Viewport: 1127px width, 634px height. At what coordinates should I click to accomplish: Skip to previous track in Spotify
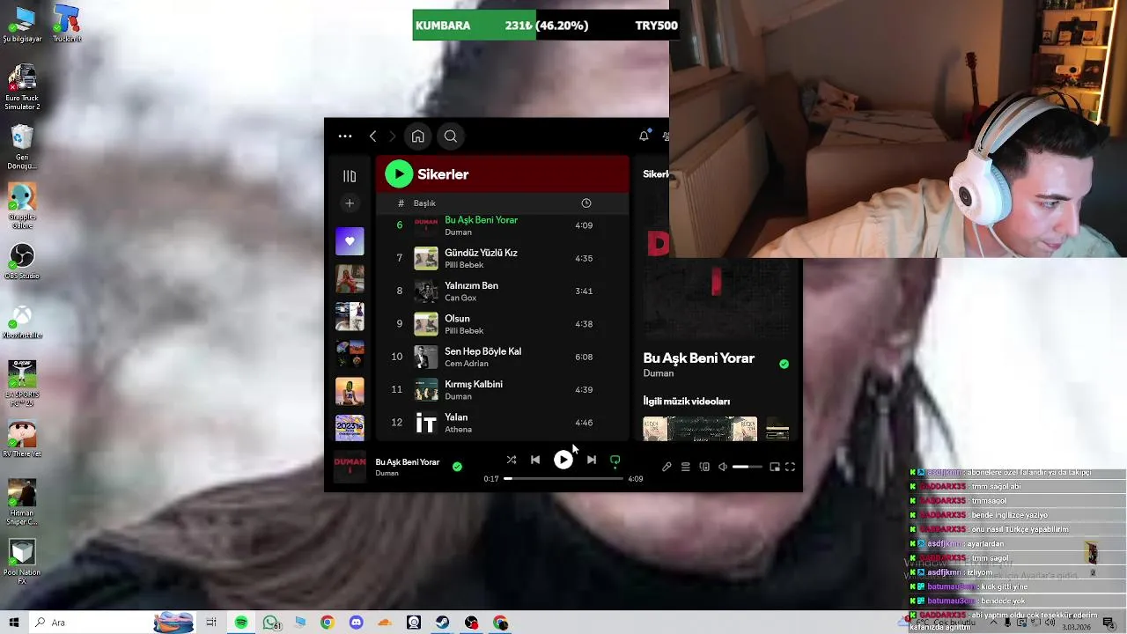tap(535, 460)
